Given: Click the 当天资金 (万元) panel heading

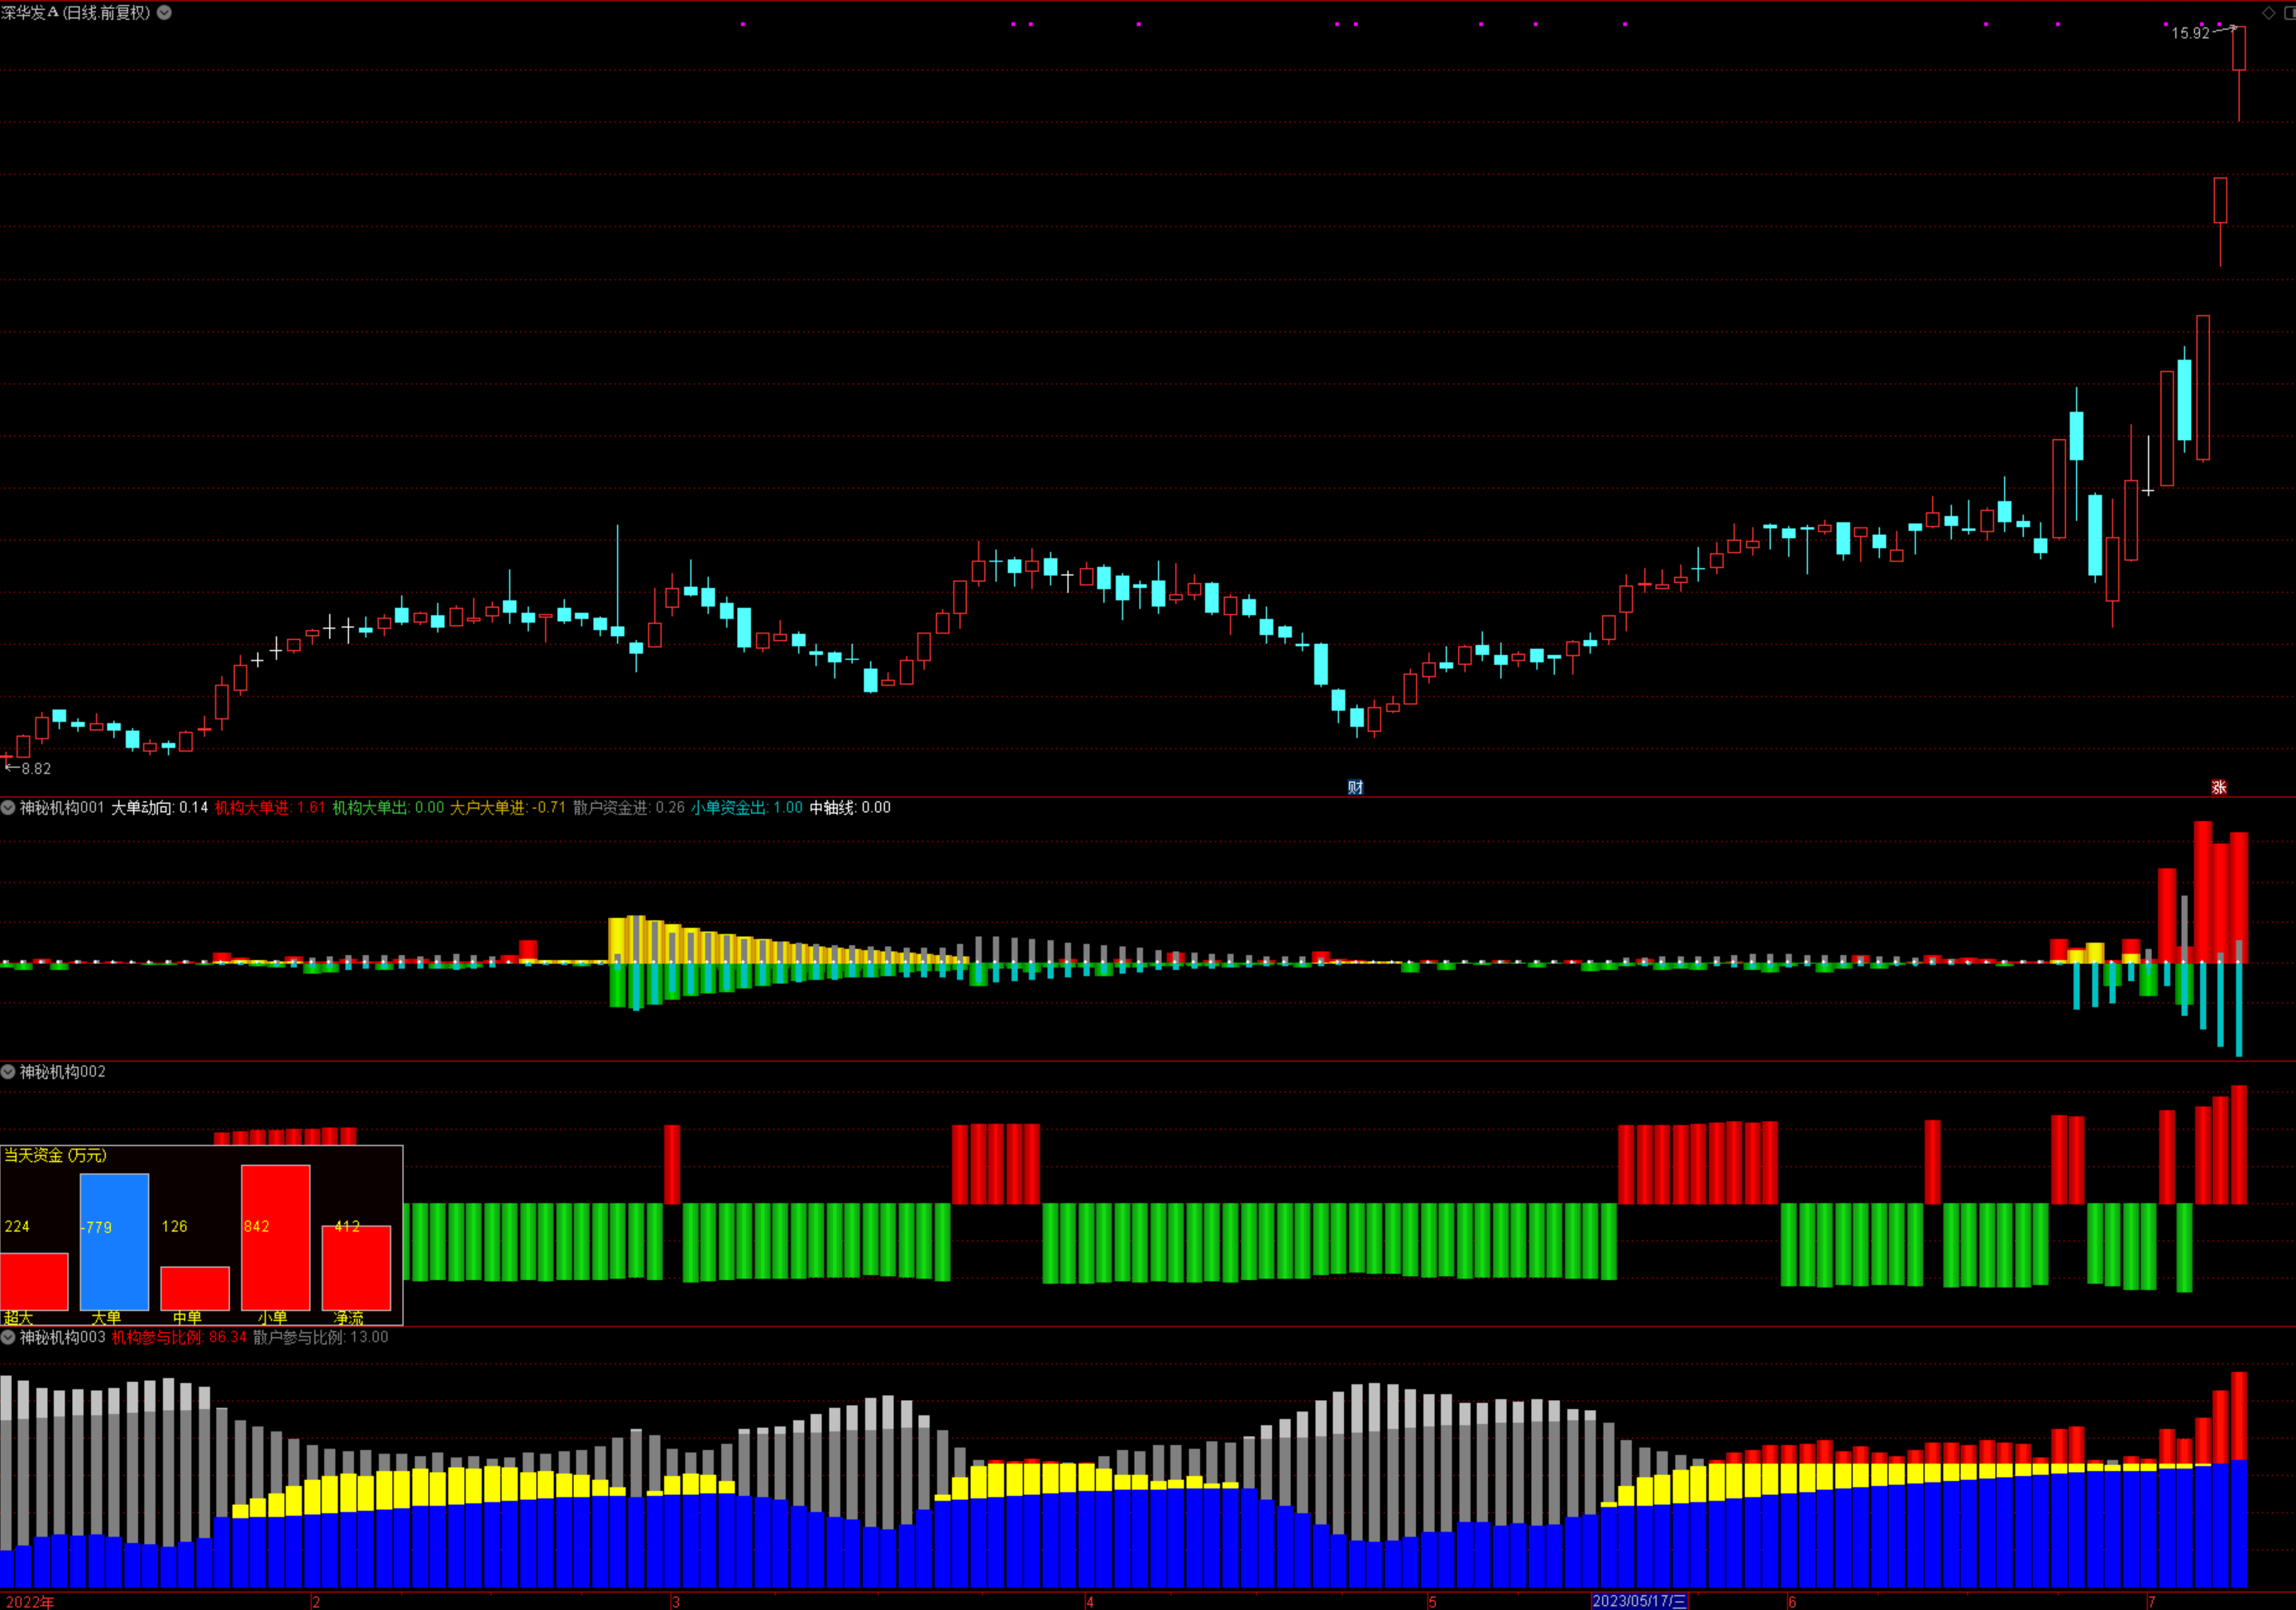Looking at the screenshot, I should tap(55, 1155).
